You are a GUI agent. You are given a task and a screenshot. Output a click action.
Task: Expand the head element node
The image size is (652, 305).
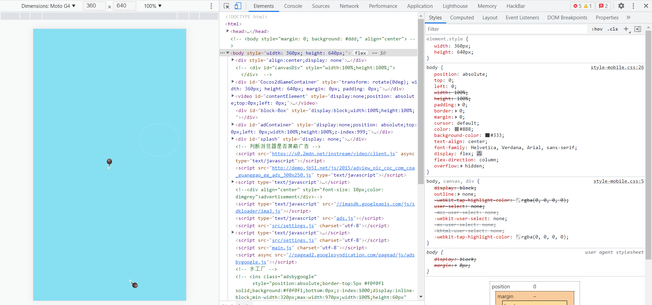[228, 31]
